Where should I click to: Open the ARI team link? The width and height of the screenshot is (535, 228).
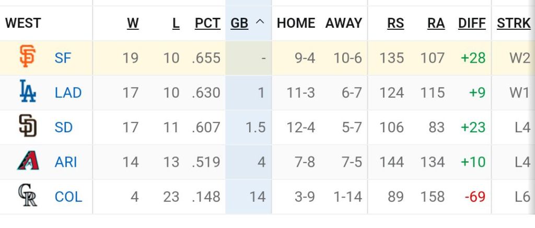[66, 162]
